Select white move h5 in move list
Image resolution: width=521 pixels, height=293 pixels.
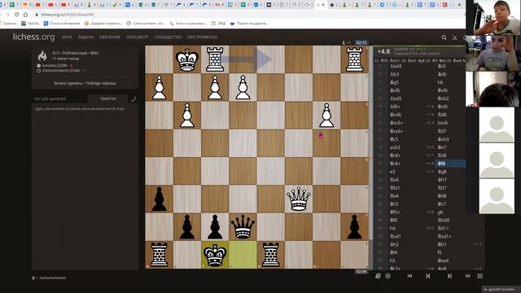click(392, 260)
